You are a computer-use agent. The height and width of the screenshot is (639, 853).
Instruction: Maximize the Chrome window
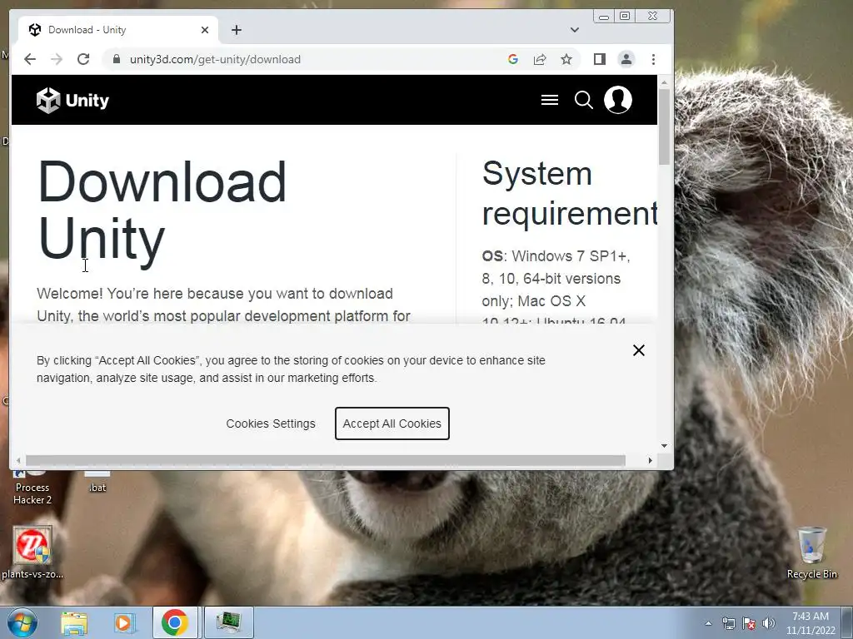(x=625, y=17)
